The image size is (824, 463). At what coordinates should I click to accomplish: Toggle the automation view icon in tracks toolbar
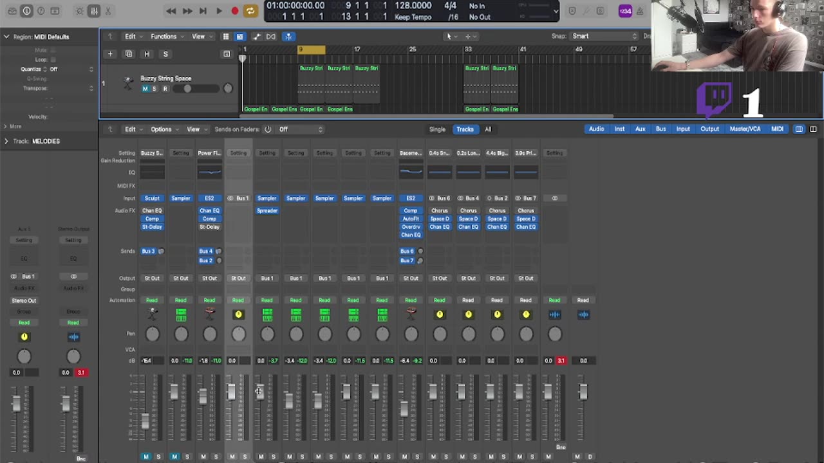tap(256, 37)
